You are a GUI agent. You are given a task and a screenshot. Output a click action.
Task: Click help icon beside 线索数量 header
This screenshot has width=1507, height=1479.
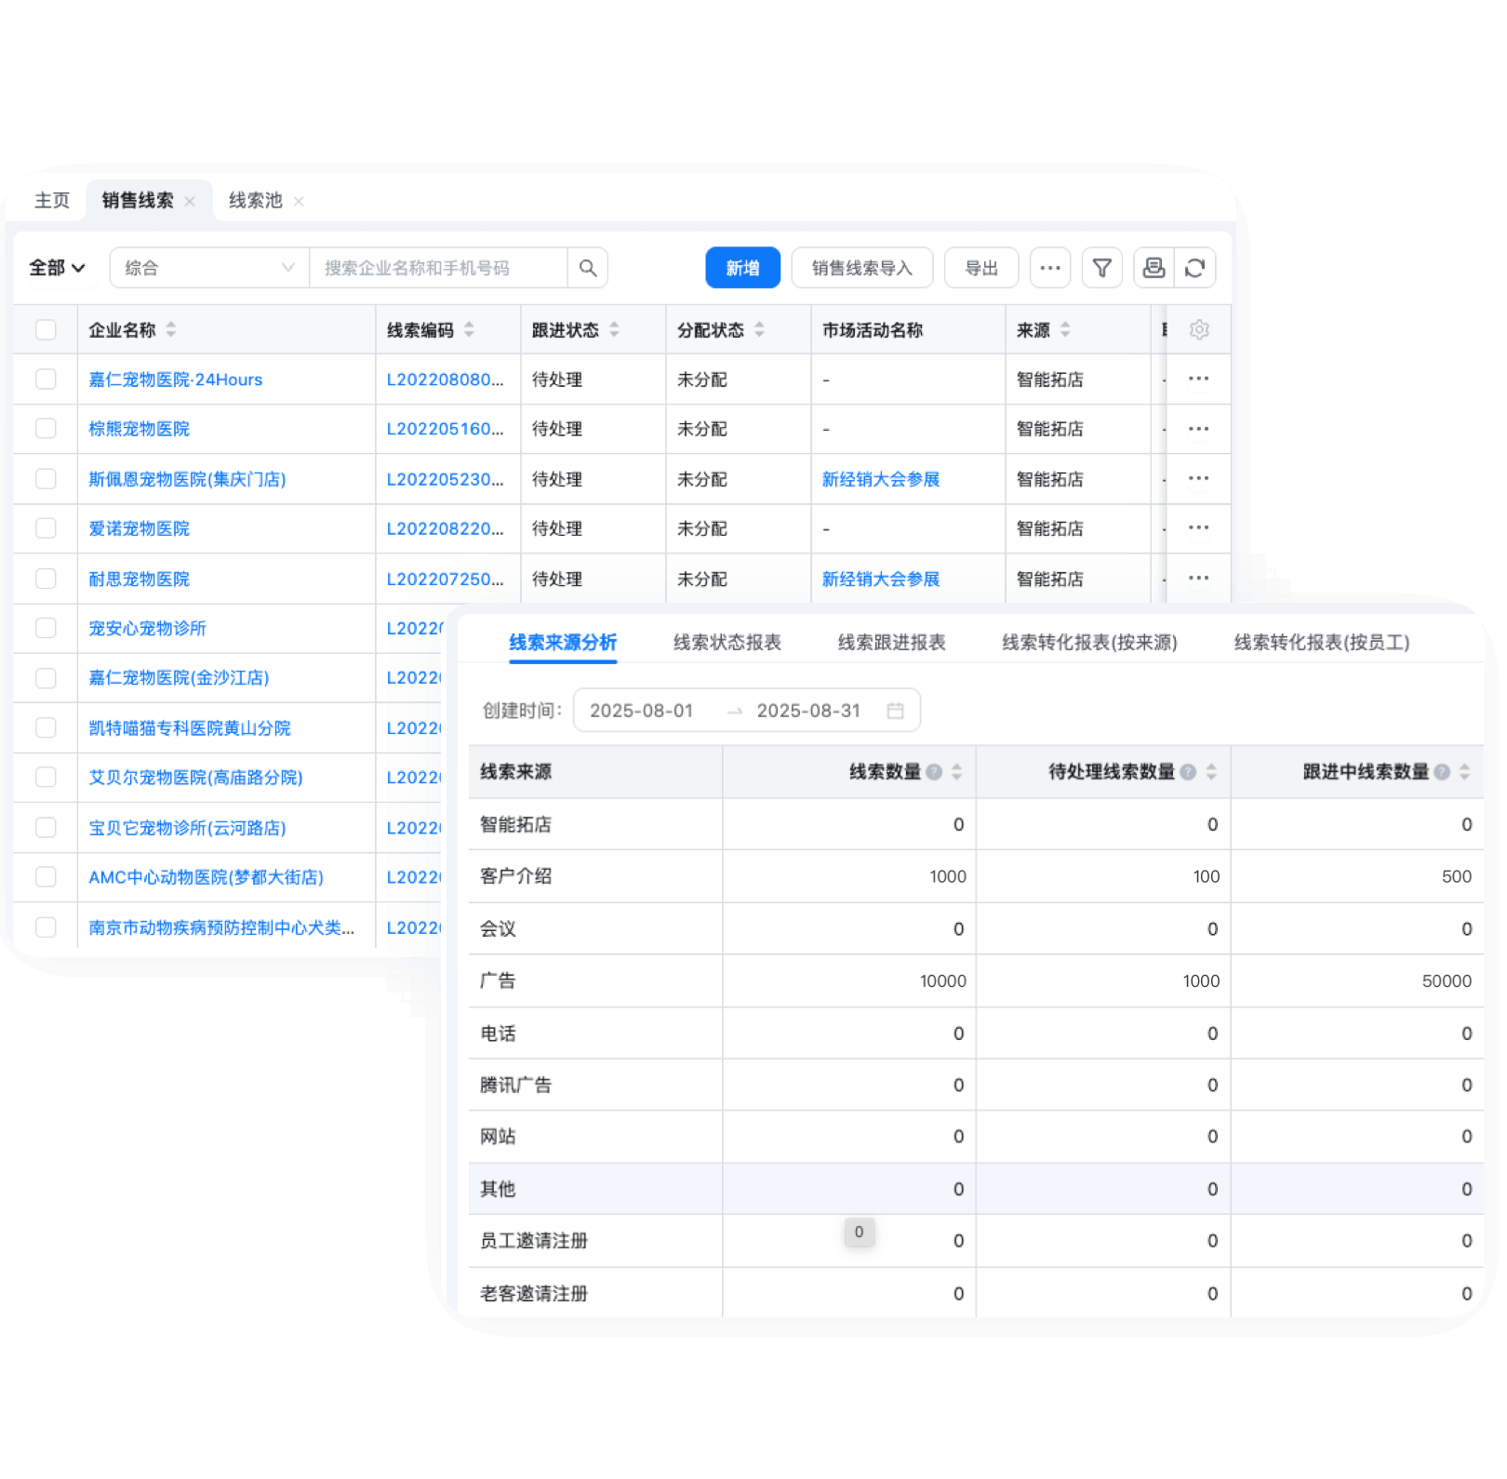click(934, 772)
